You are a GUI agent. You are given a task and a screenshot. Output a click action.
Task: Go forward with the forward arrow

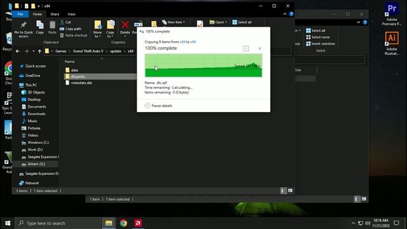point(26,51)
